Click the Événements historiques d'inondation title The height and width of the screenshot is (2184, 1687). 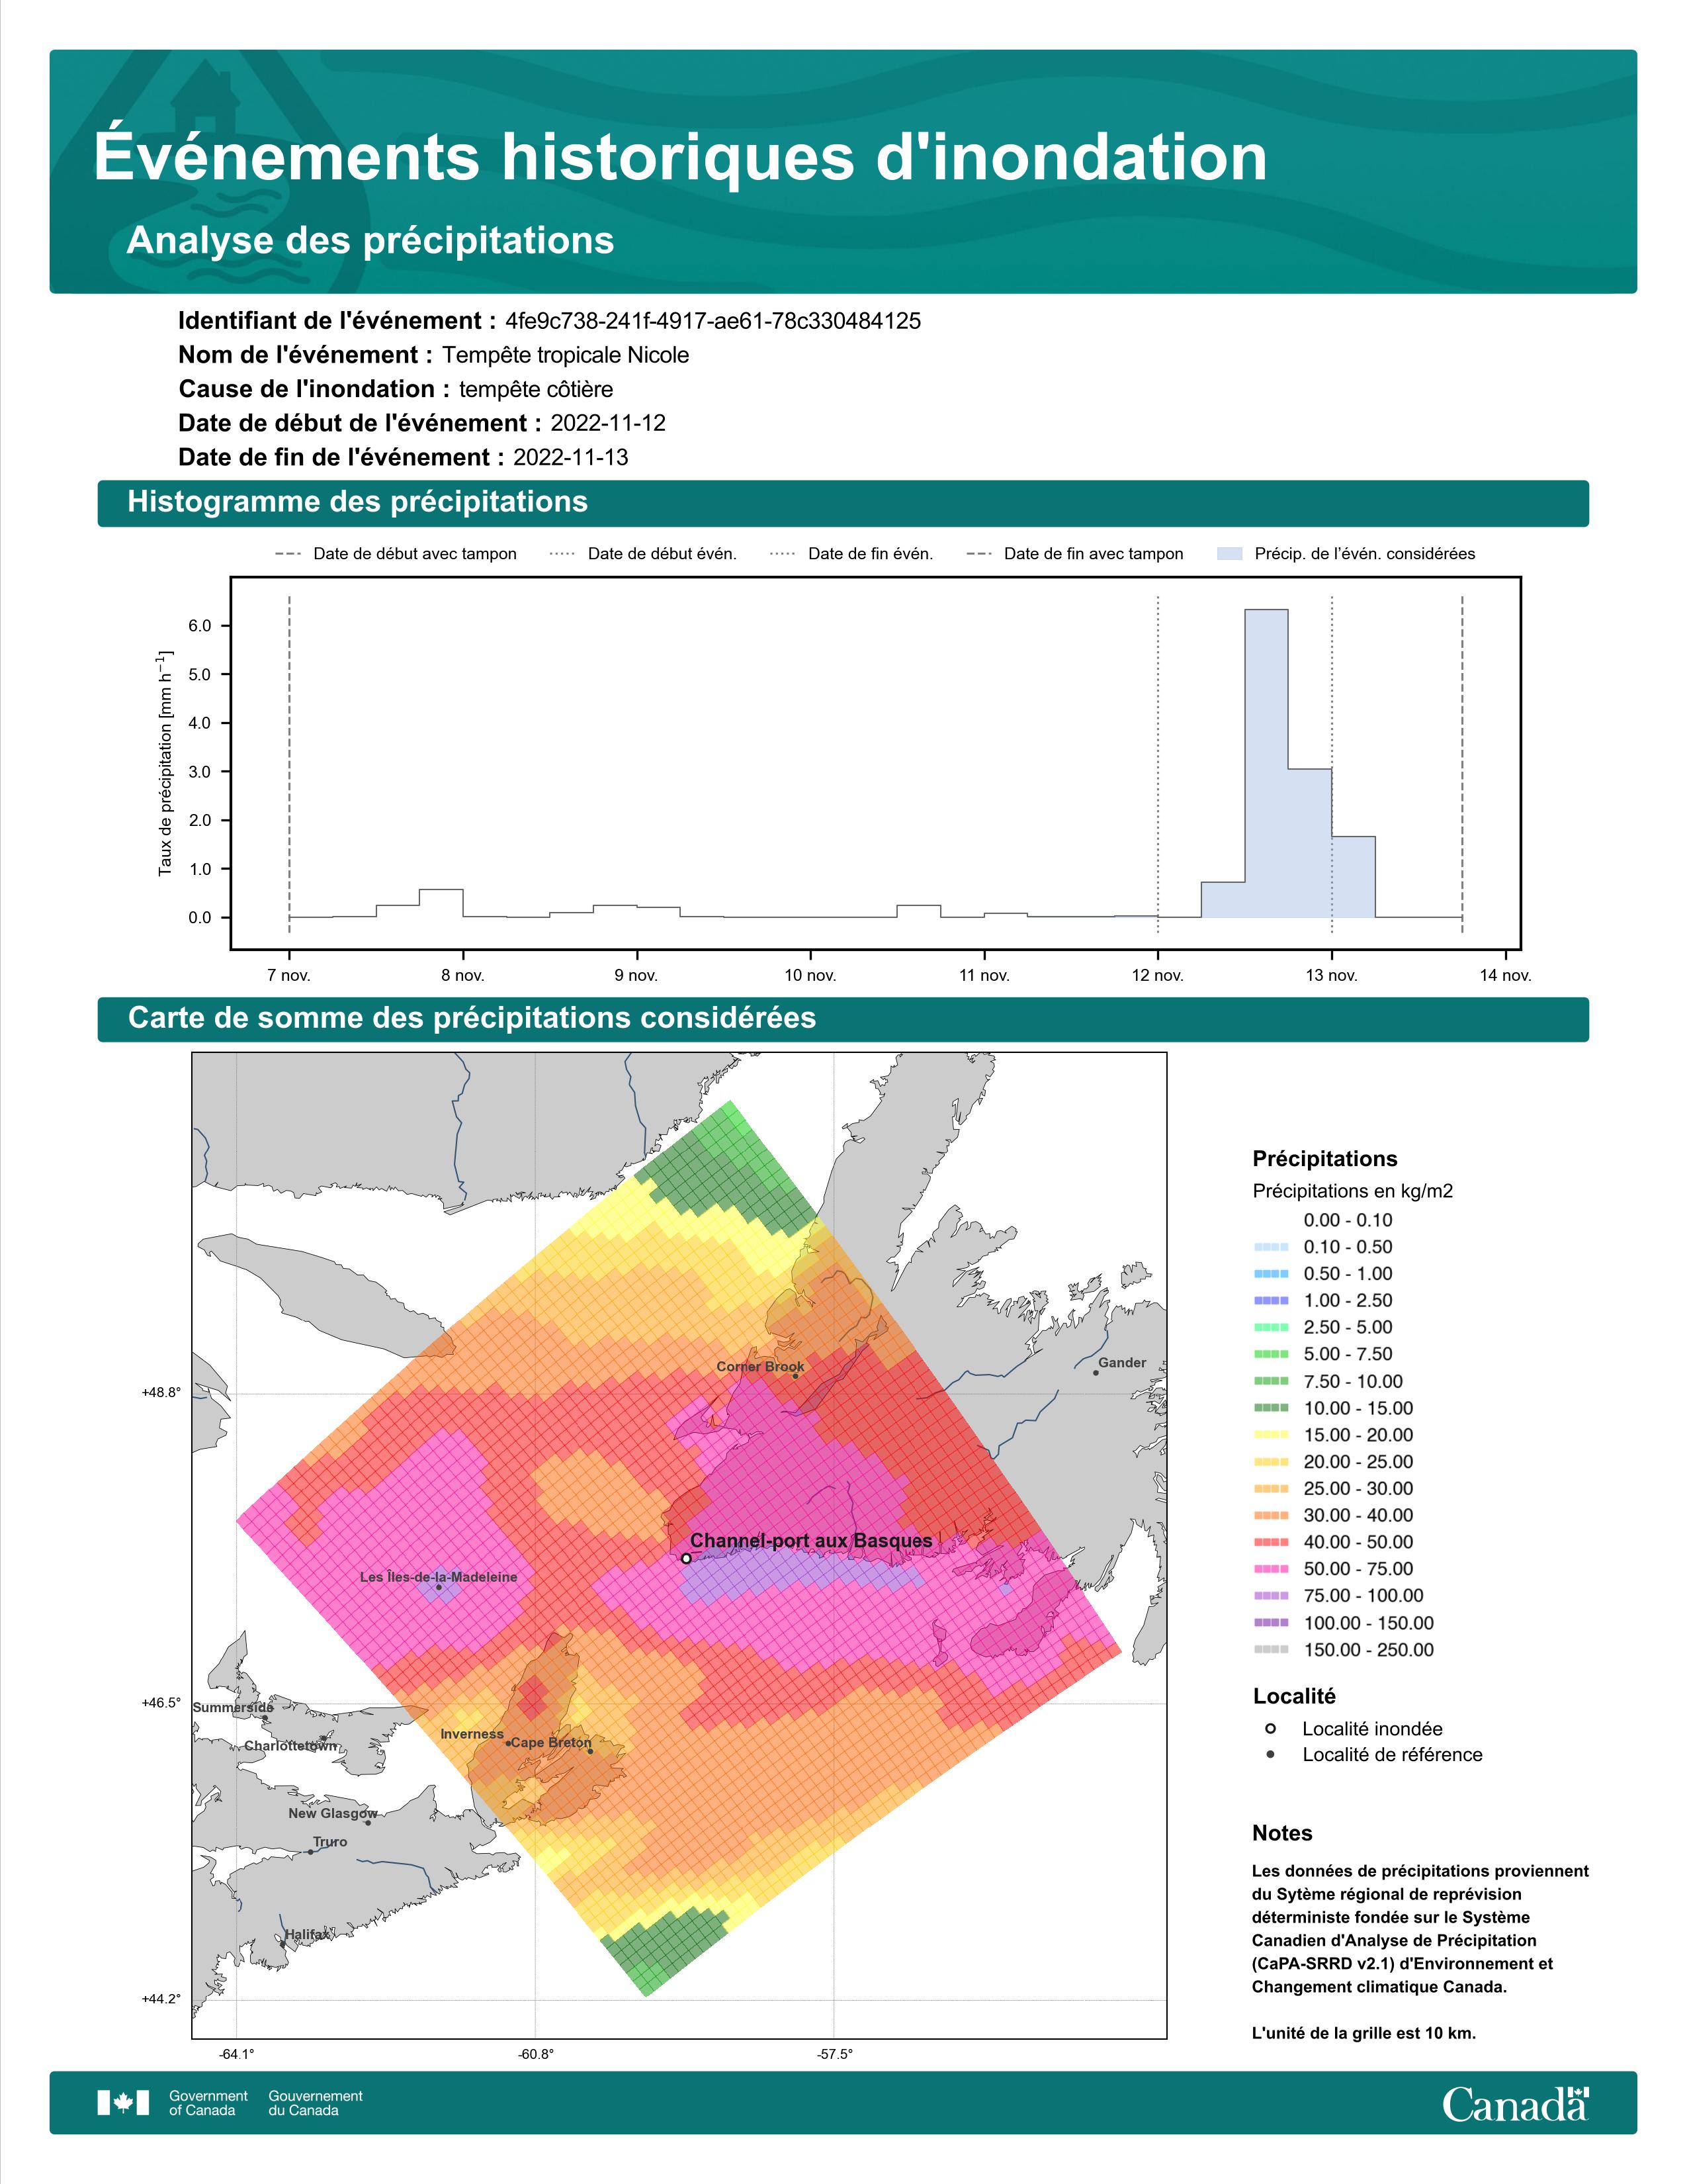tap(681, 156)
